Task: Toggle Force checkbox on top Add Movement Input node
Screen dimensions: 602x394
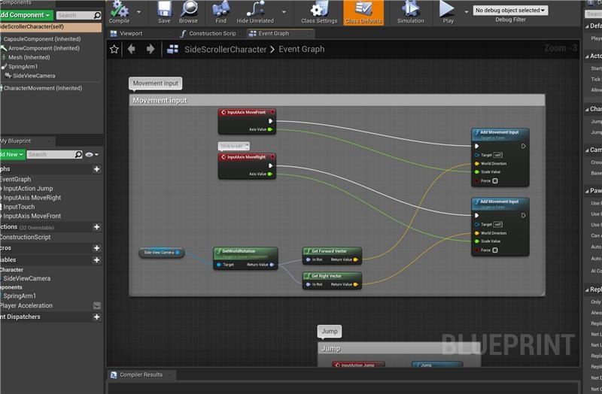Action: click(x=495, y=180)
